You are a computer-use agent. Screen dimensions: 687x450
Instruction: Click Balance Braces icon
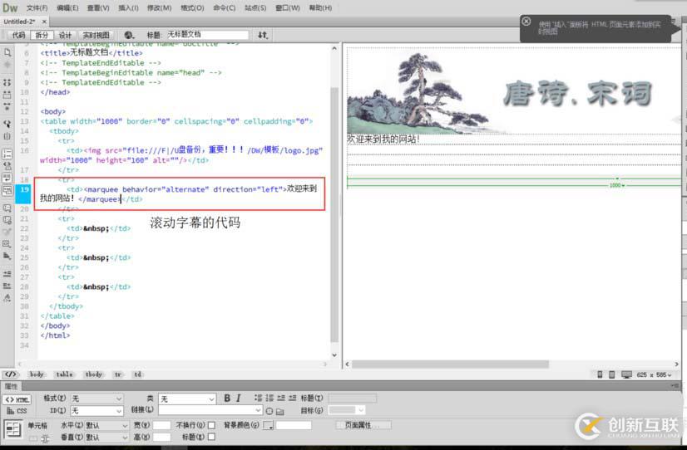[7, 136]
